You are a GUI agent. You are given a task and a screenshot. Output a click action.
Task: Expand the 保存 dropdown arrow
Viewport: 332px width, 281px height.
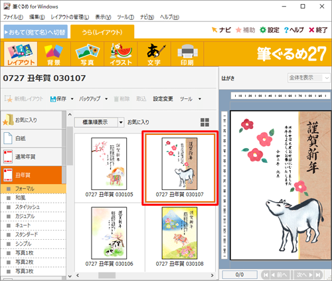[x=72, y=99]
